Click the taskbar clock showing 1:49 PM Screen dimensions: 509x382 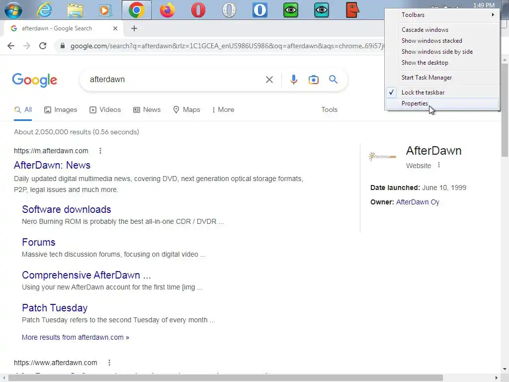[484, 5]
